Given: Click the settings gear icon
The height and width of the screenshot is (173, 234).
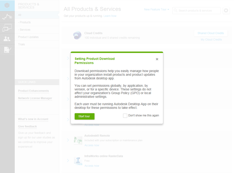Looking at the screenshot, I should 226,10.
